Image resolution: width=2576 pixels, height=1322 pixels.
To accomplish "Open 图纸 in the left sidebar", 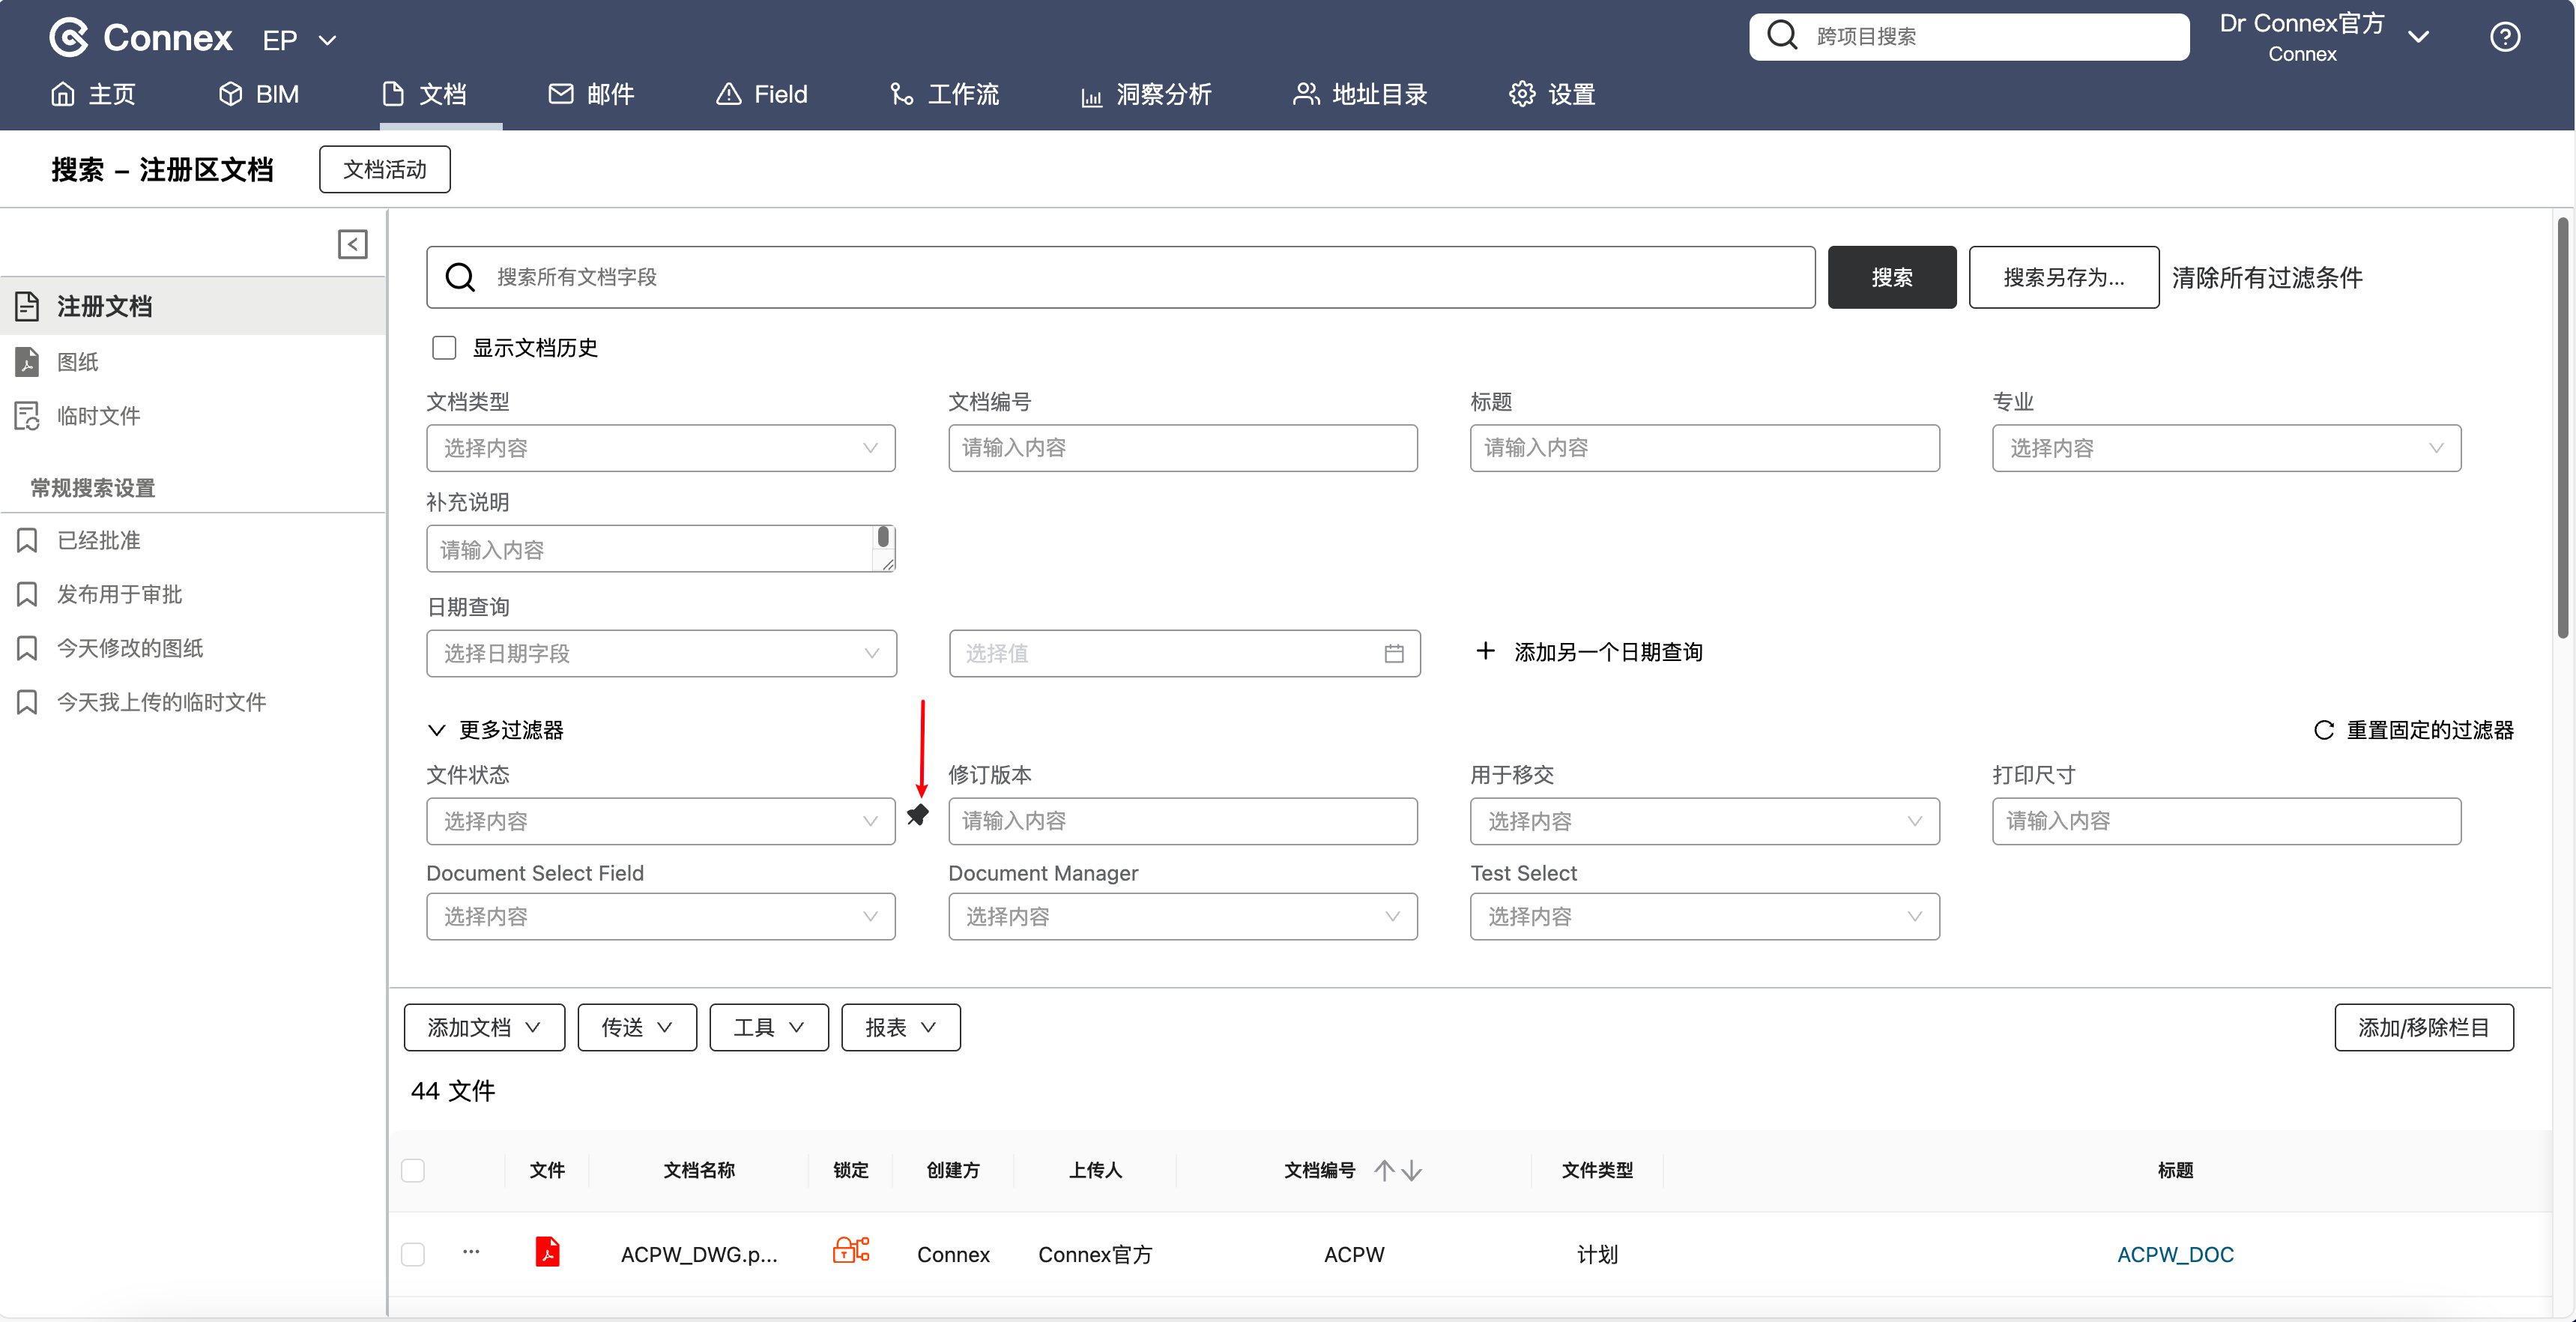I will [78, 362].
